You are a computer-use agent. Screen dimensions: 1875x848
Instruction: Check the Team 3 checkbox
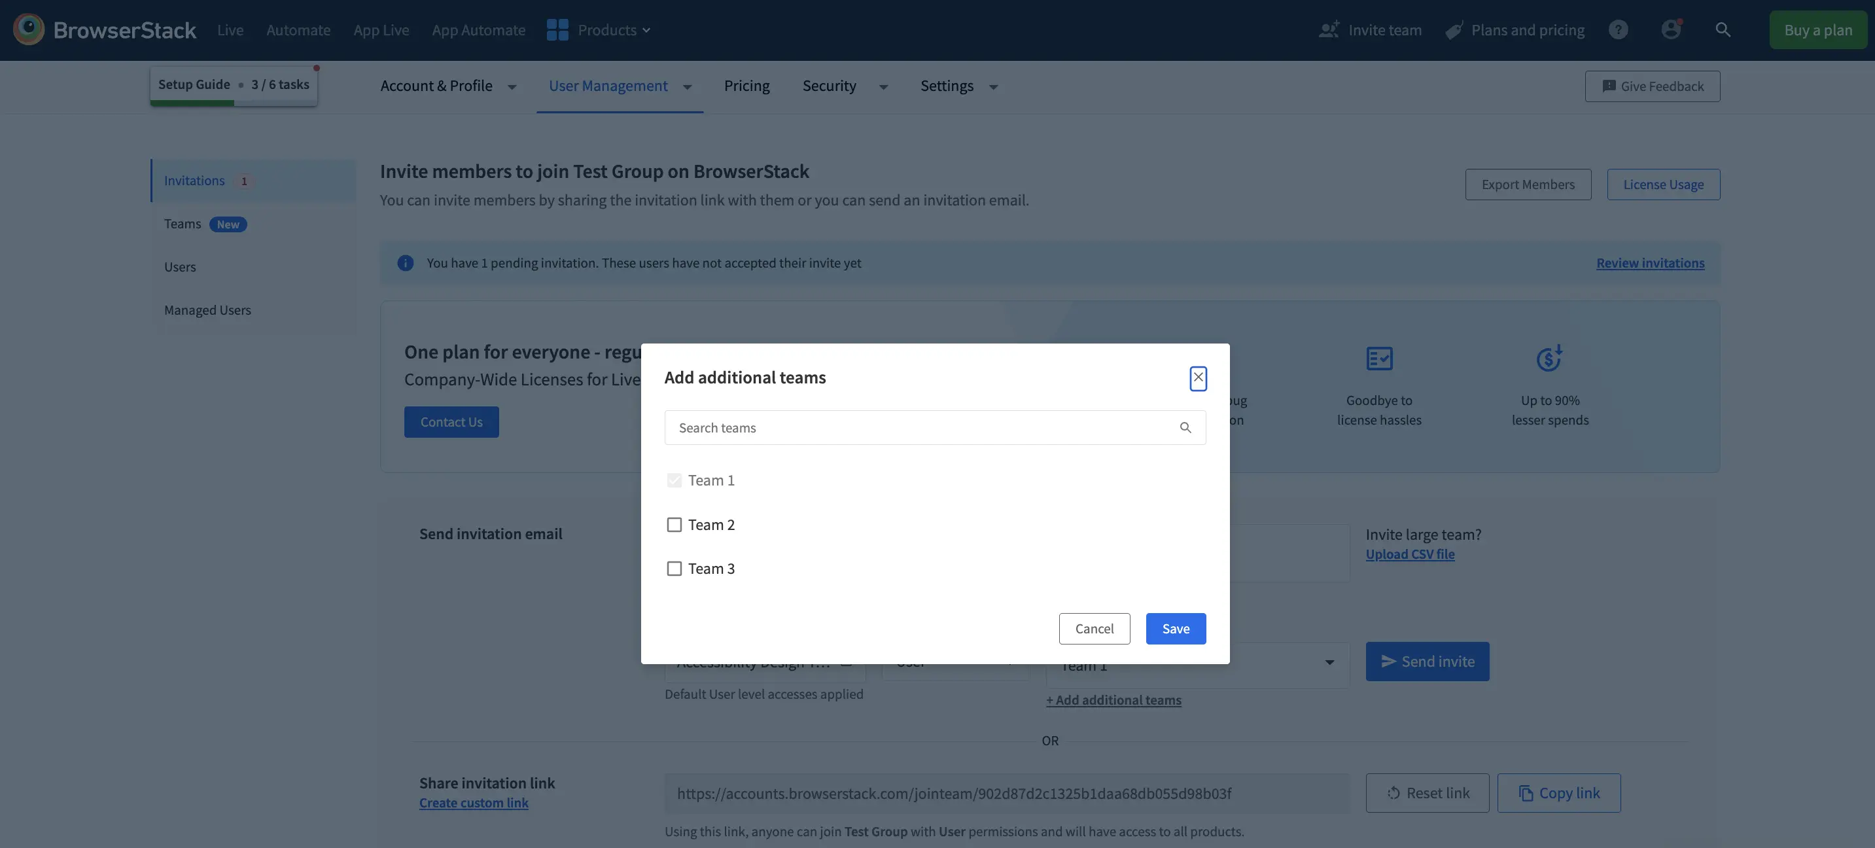(x=674, y=569)
